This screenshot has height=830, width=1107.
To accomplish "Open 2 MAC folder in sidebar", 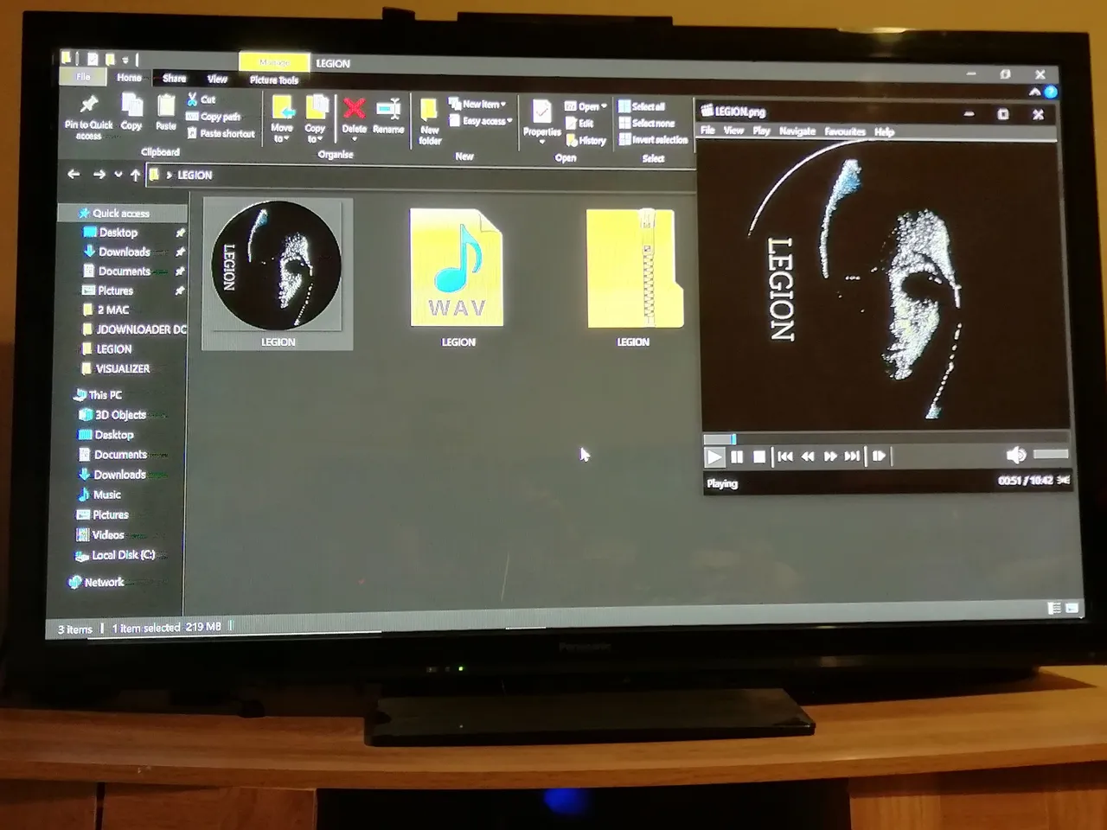I will tap(112, 310).
